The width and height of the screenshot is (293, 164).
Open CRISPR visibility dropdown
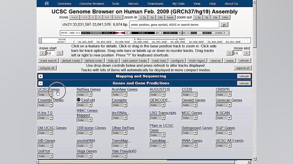click(224, 94)
